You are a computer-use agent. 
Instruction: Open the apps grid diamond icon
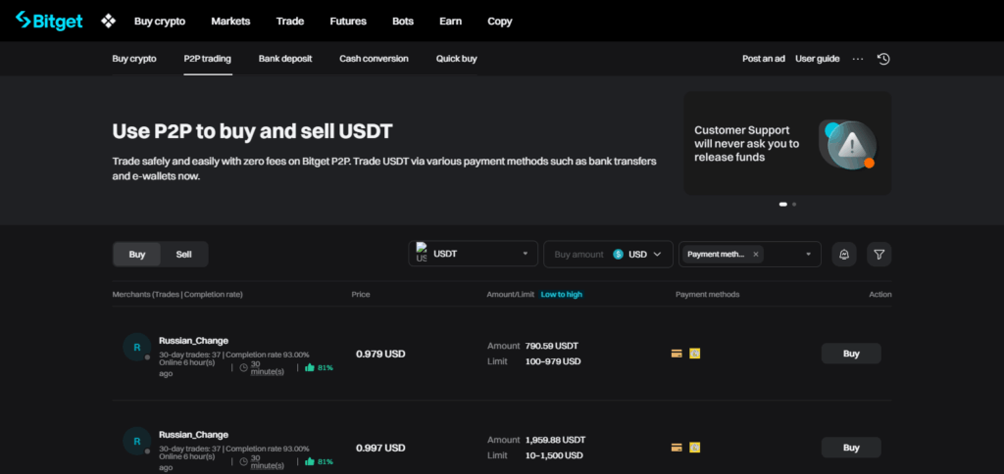coord(108,22)
